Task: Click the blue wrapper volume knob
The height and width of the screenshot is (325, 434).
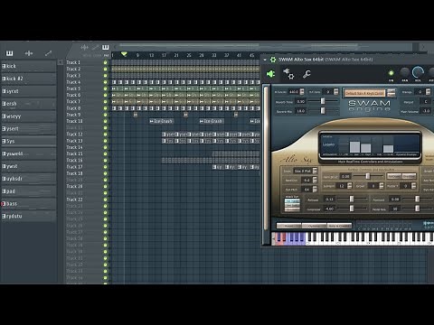Action: 418,72
